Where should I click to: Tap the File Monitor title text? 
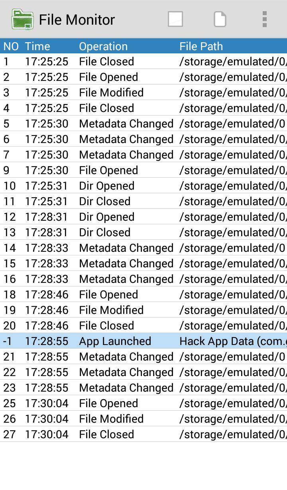(77, 20)
